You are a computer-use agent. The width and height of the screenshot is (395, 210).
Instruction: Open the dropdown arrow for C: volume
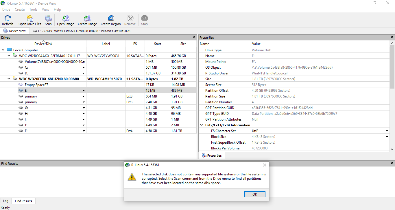click(x=84, y=67)
